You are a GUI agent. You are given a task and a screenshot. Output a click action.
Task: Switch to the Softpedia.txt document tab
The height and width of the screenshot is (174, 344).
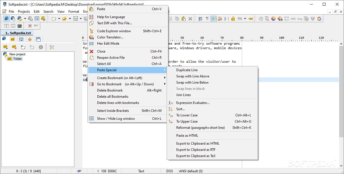[x=17, y=33]
